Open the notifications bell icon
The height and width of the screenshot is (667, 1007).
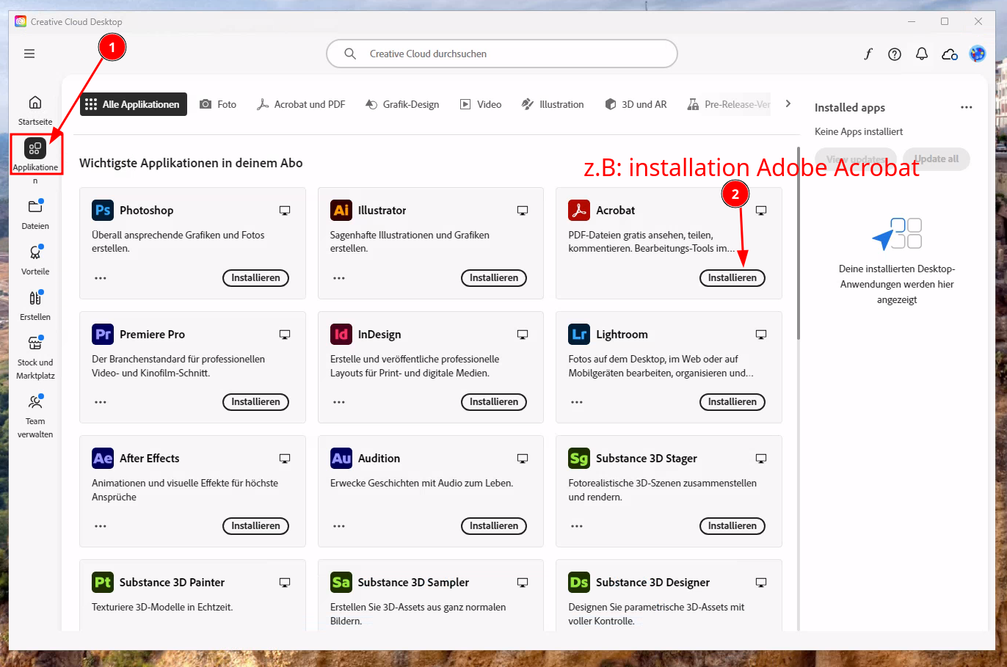click(922, 54)
